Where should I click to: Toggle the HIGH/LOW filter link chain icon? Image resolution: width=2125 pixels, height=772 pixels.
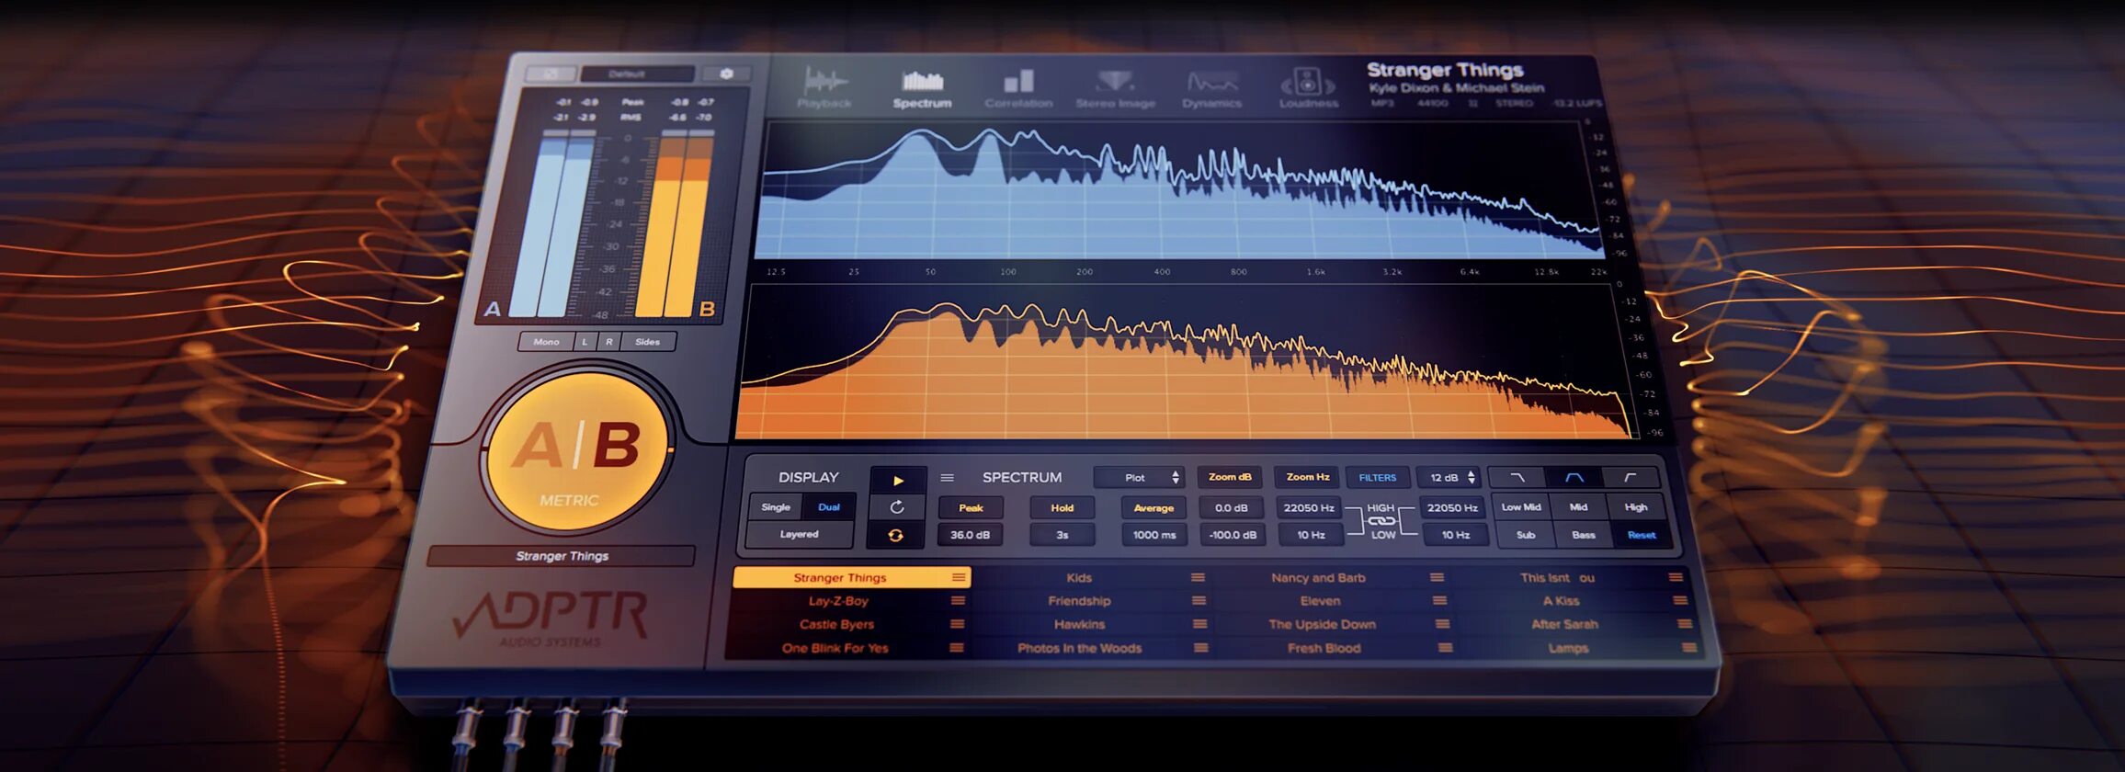1381,521
